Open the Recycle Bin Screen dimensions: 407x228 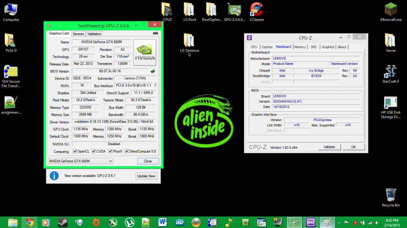tap(391, 197)
